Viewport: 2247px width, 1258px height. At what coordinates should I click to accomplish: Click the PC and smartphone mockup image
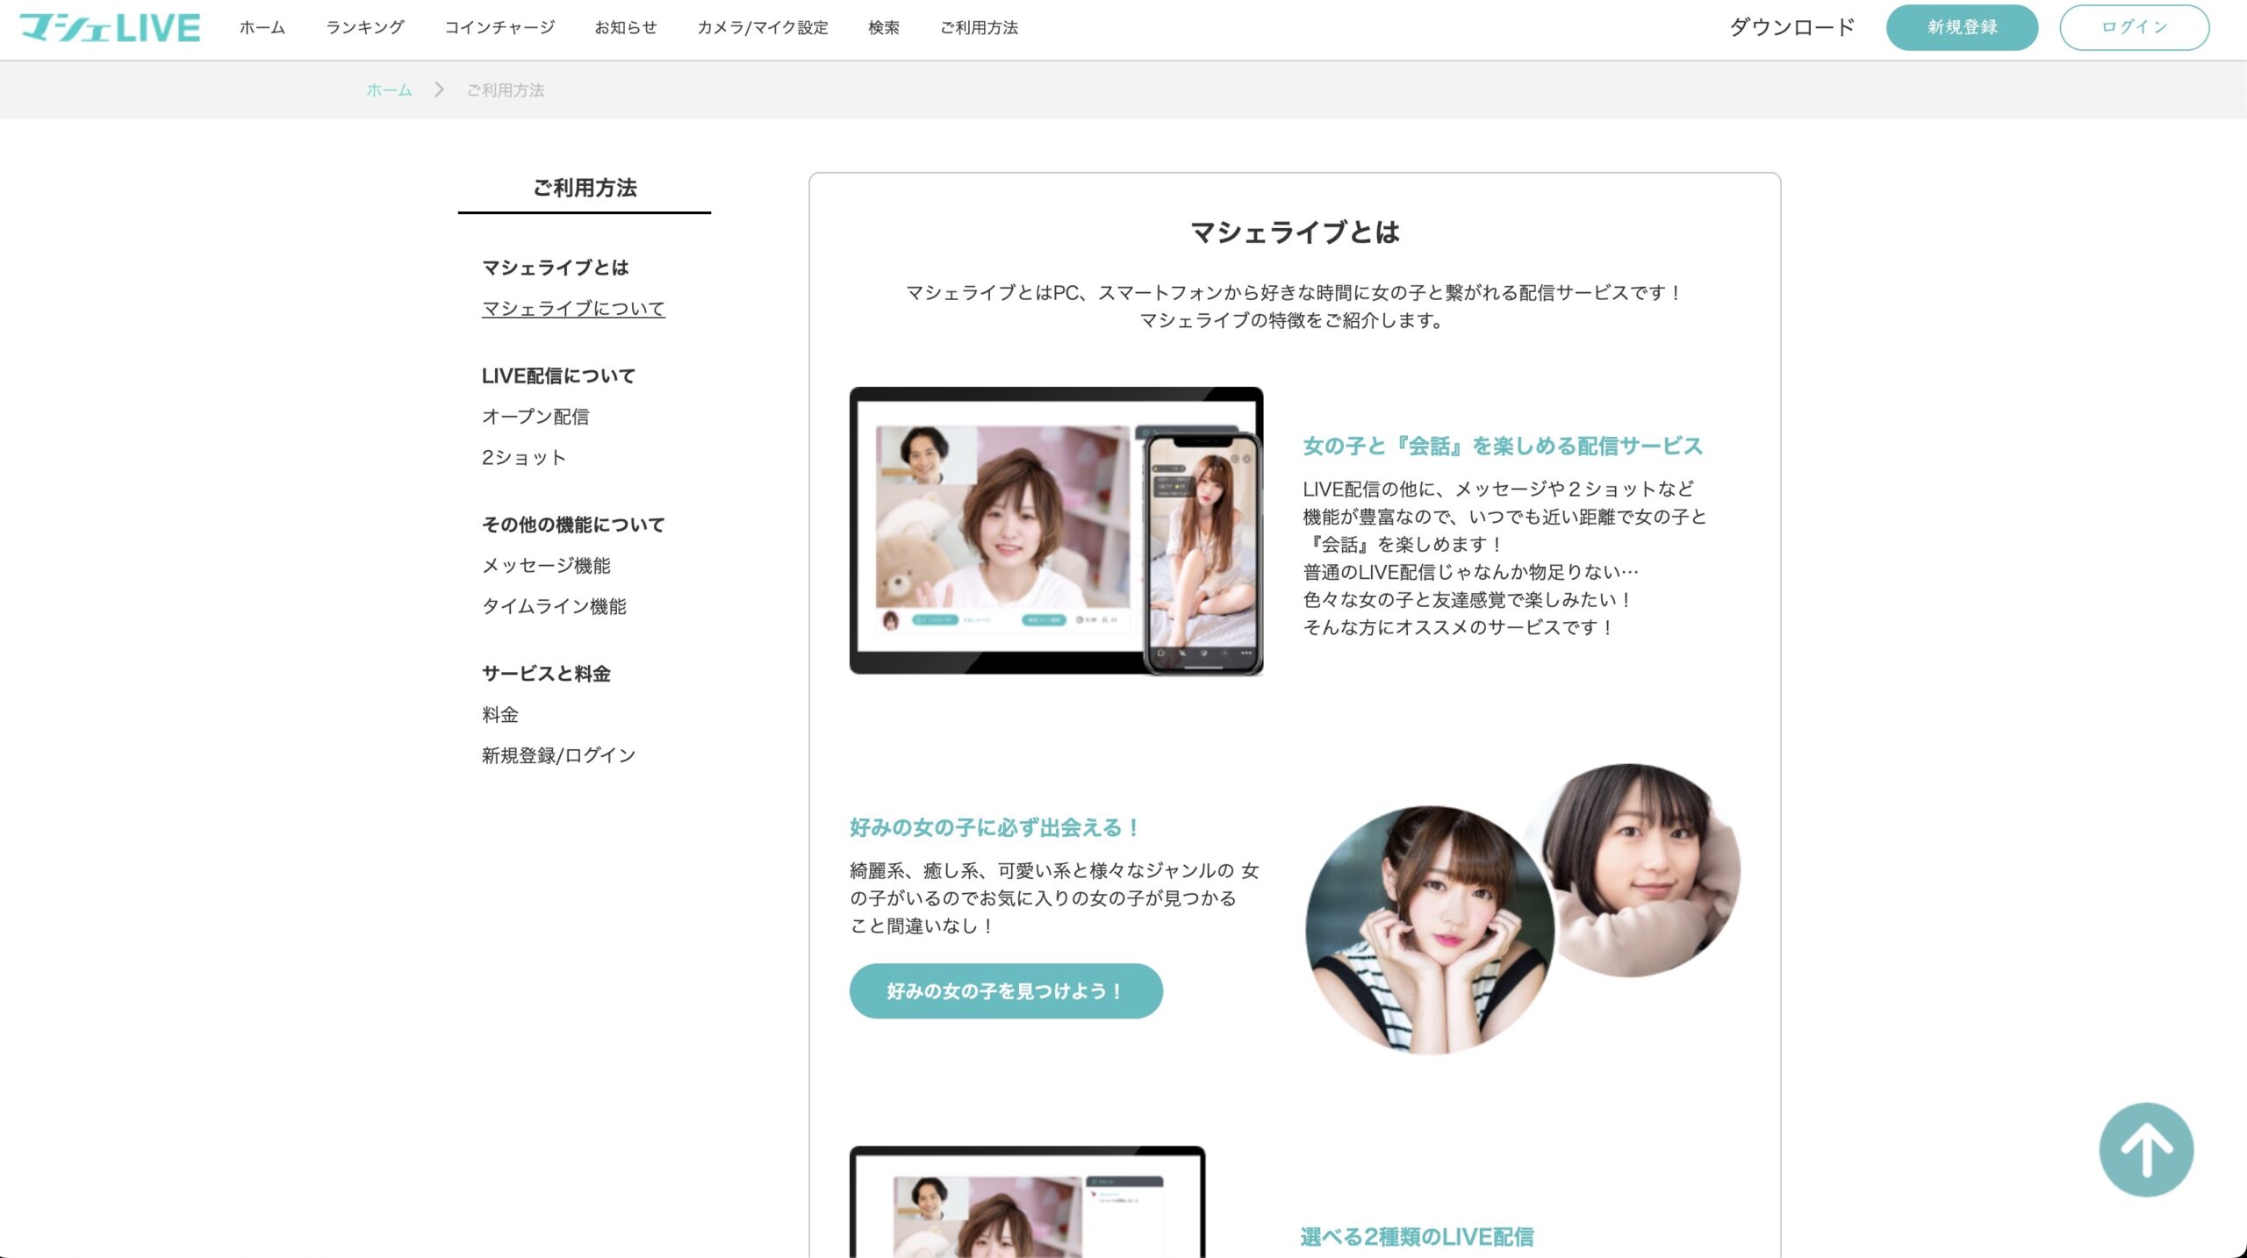coord(1056,531)
